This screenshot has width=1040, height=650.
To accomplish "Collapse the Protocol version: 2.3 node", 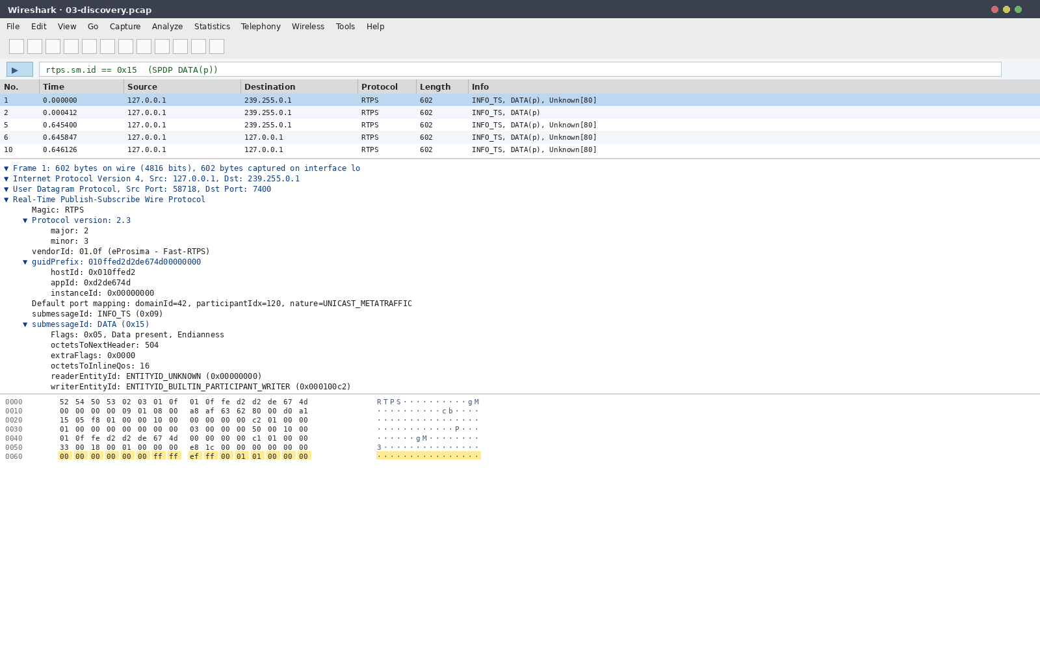I will click(x=25, y=220).
